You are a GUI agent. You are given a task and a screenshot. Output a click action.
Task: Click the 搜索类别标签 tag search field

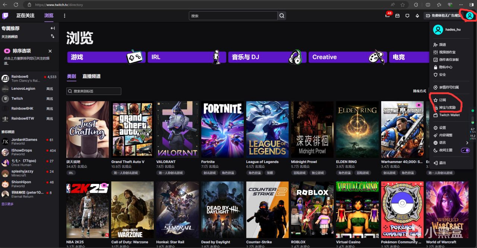click(x=94, y=91)
